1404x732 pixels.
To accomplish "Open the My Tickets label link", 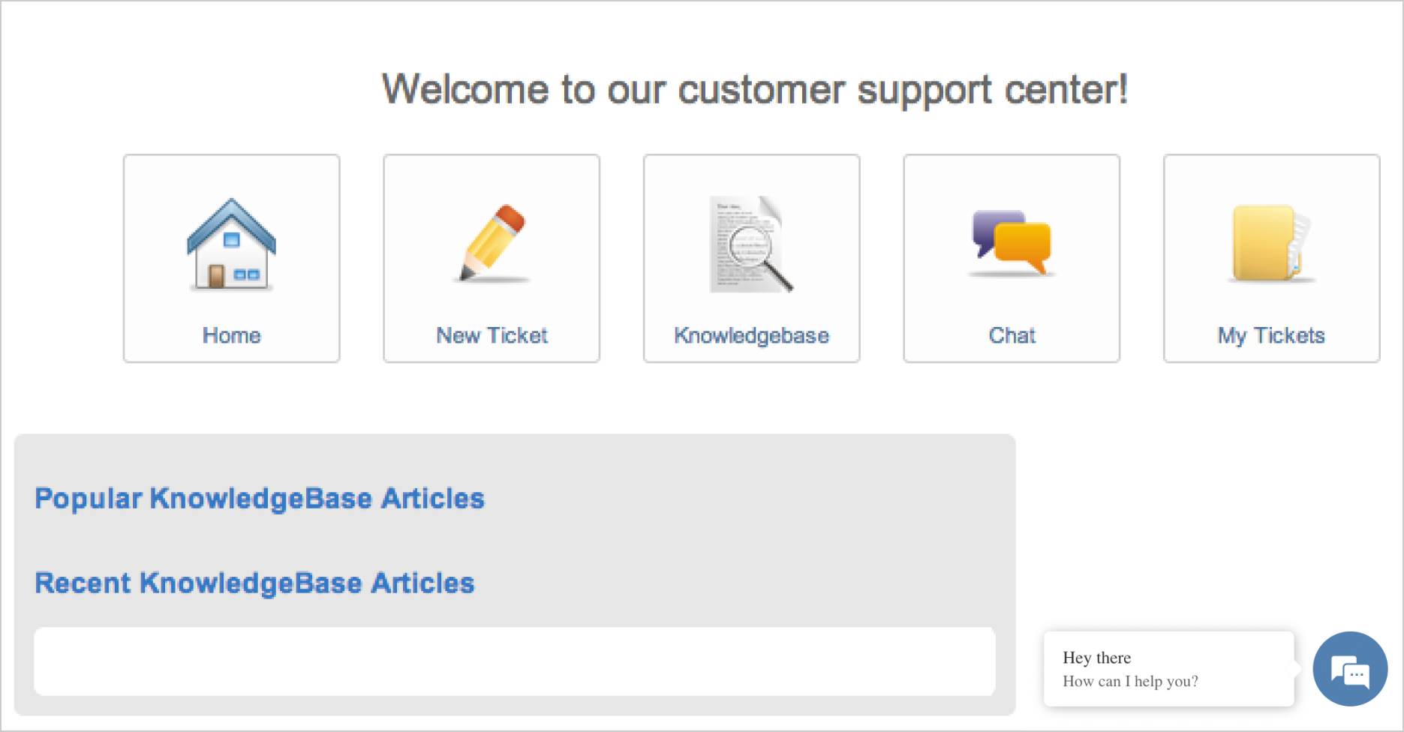I will coord(1271,335).
